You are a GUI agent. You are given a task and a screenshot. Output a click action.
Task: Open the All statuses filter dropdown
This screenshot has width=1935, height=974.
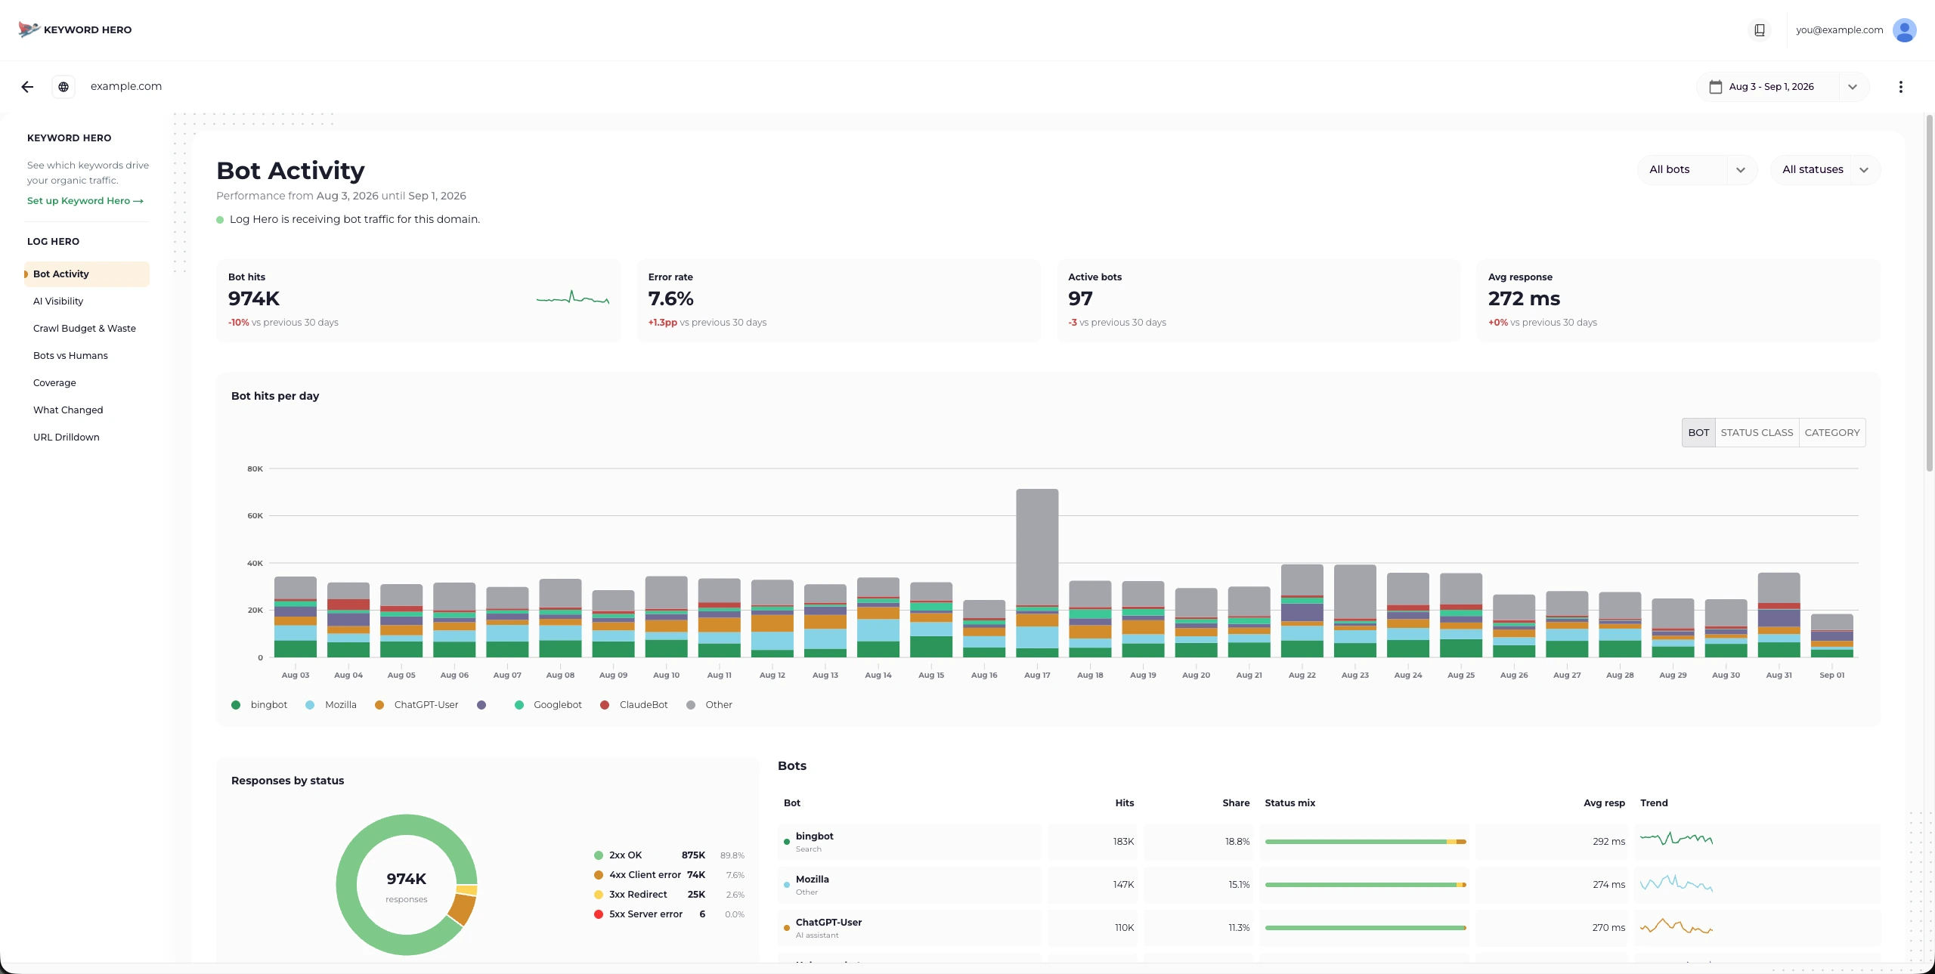[1825, 170]
